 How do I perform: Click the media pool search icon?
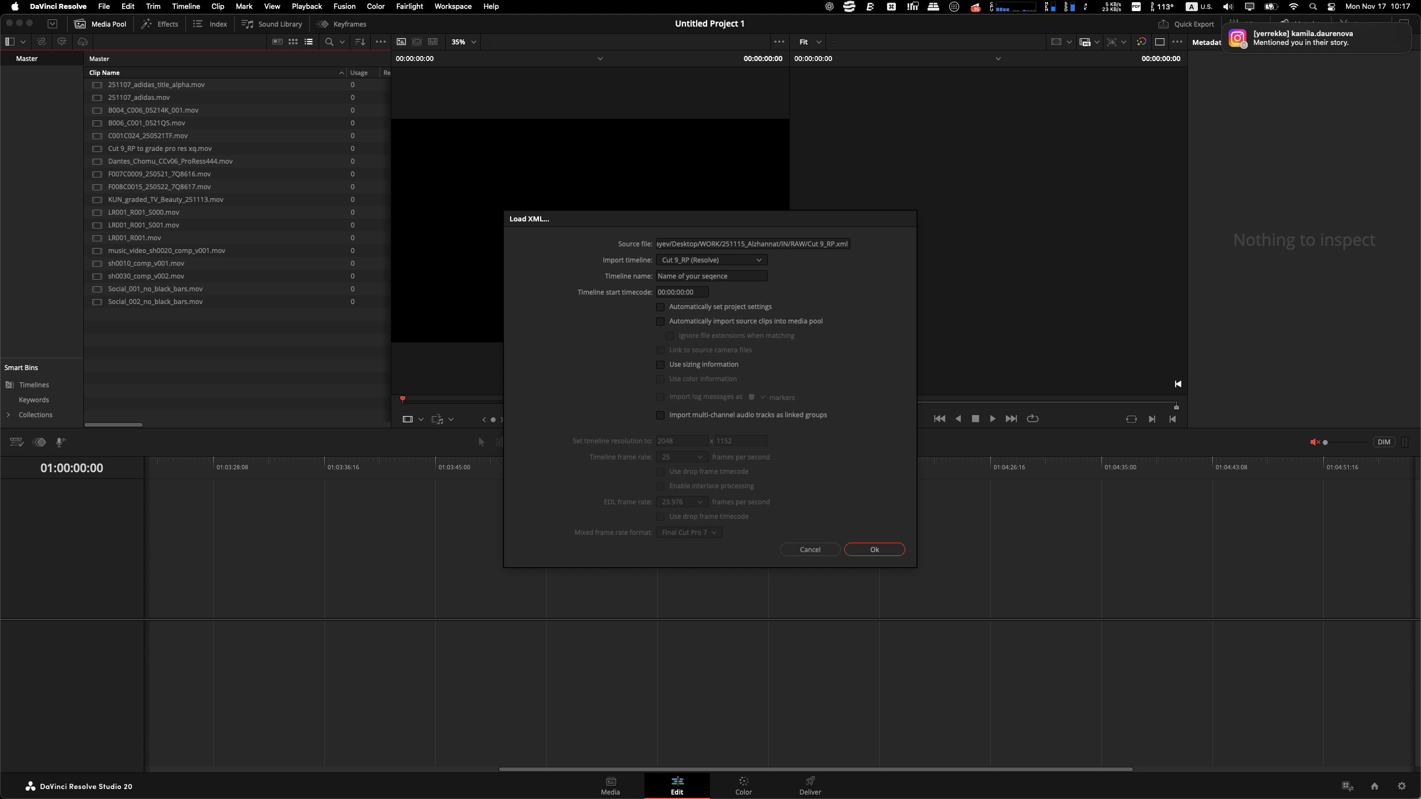329,42
